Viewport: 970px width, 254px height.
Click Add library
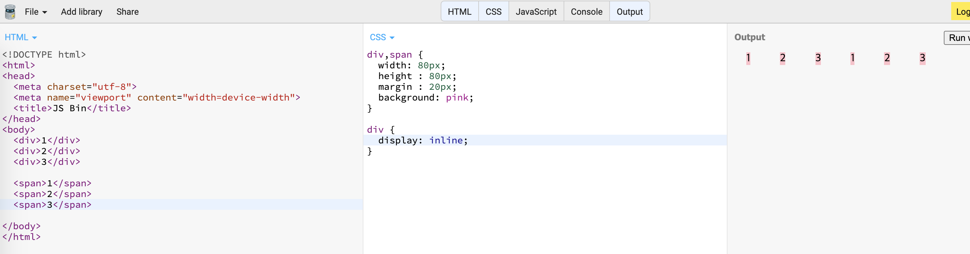(x=82, y=12)
